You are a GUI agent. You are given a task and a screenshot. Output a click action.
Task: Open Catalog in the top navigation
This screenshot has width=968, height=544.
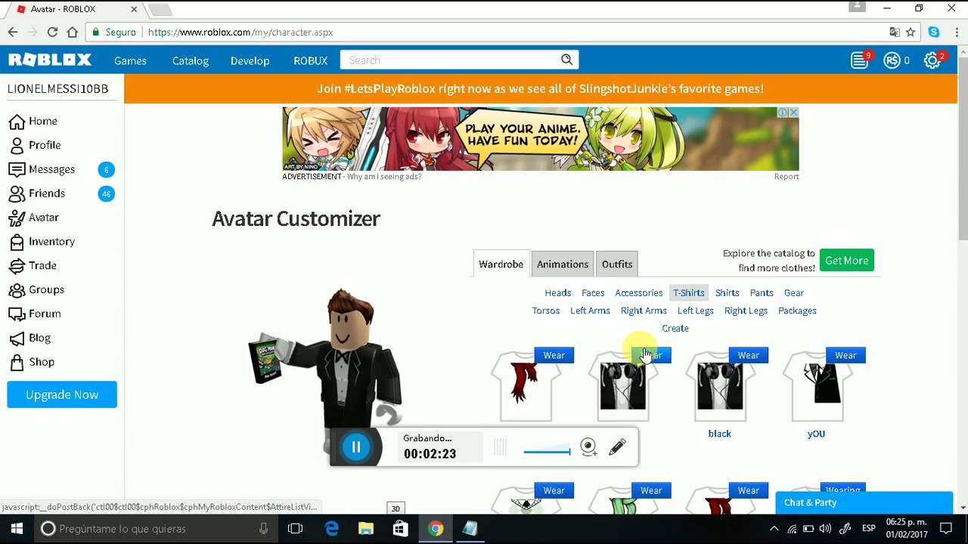coord(191,60)
